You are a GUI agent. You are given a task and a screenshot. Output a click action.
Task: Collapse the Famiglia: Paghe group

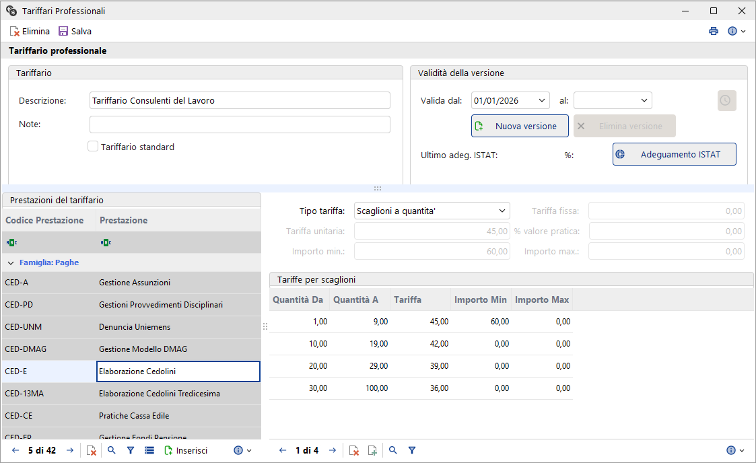pos(11,263)
